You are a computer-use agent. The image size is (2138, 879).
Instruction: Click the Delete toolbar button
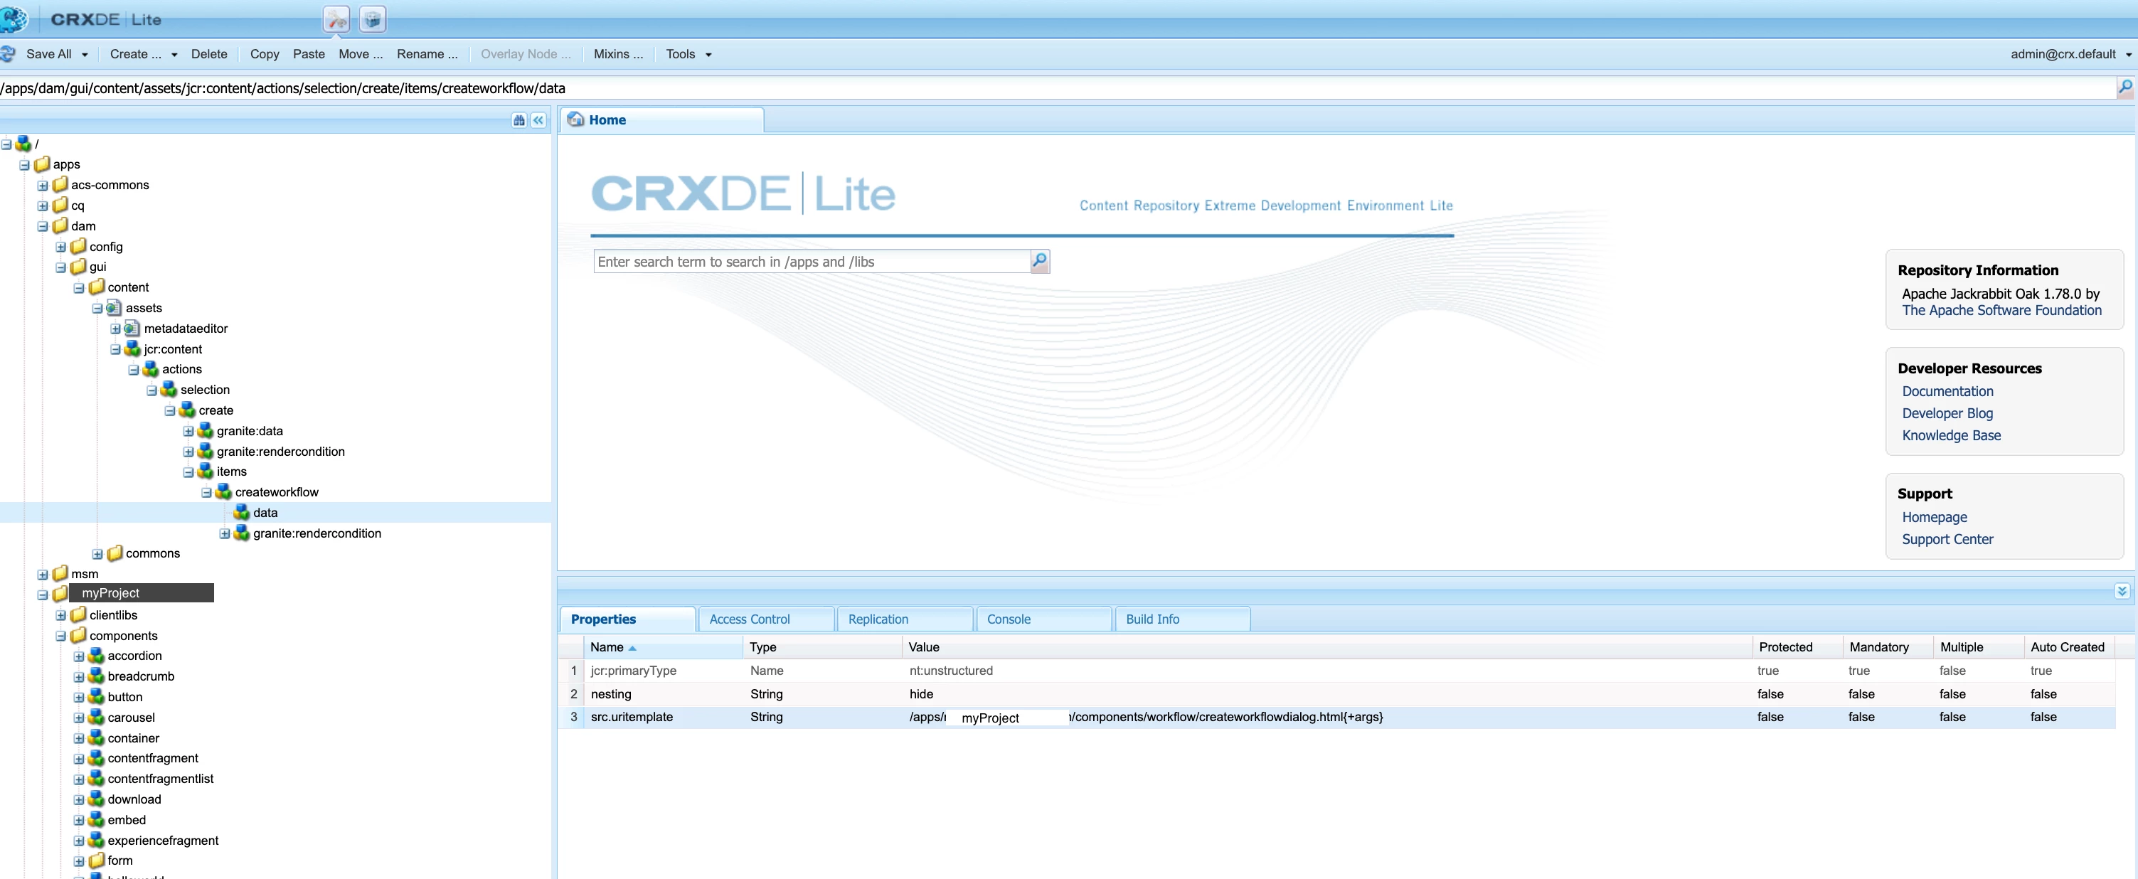[x=208, y=54]
